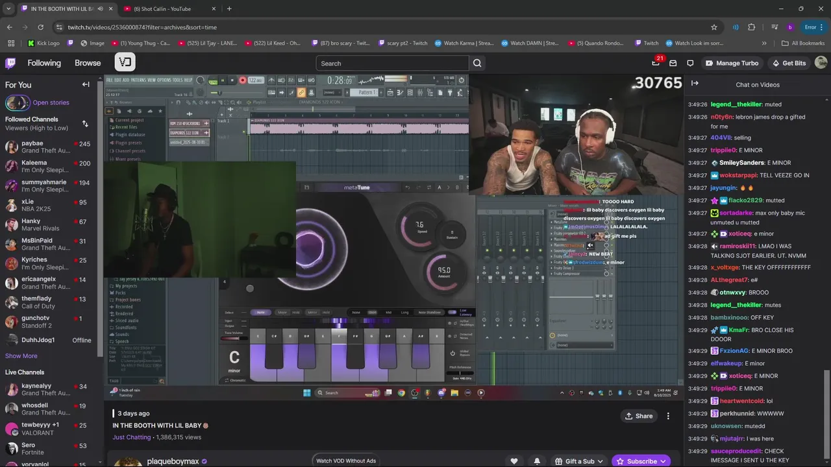
Task: Select Plugin database in FL browser
Action: (x=130, y=134)
